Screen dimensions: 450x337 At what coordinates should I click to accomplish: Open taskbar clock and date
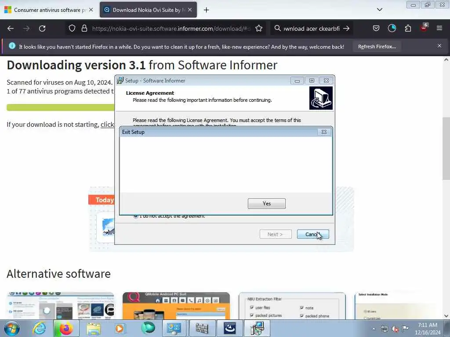coord(427,329)
